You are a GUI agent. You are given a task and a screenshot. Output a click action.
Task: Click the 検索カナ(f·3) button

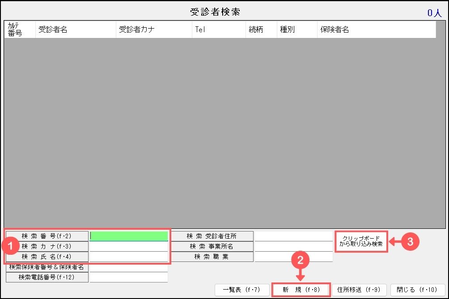(x=47, y=246)
